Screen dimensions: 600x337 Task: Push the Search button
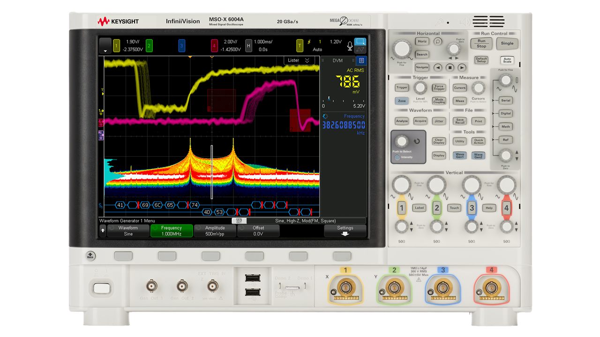pyautogui.click(x=422, y=54)
